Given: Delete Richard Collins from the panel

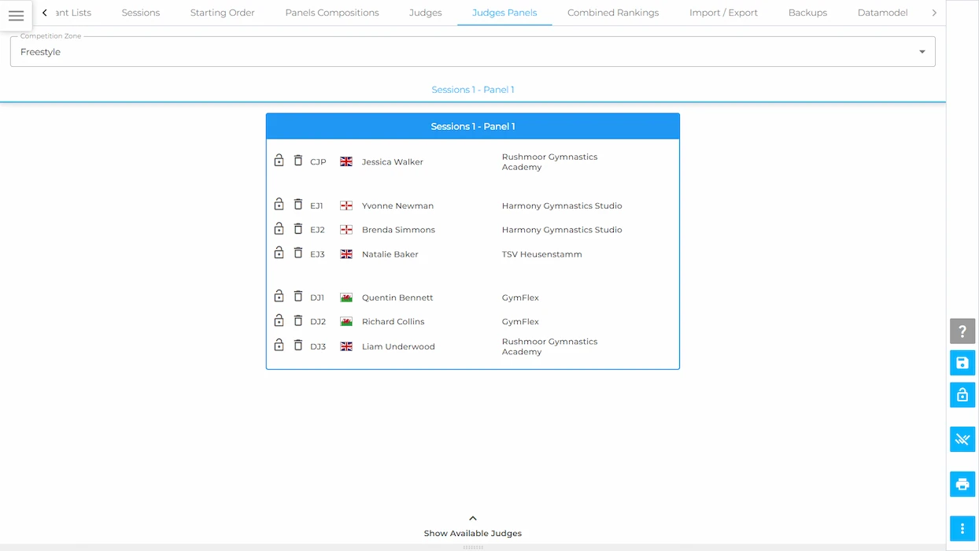Looking at the screenshot, I should tap(298, 321).
